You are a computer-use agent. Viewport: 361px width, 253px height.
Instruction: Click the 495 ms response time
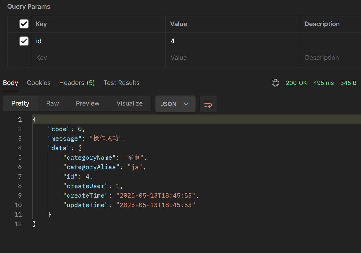(323, 83)
